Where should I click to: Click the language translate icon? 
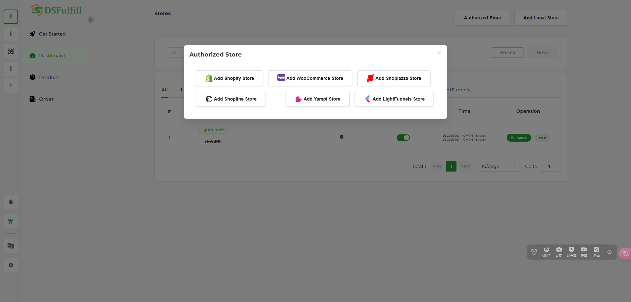pyautogui.click(x=11, y=246)
